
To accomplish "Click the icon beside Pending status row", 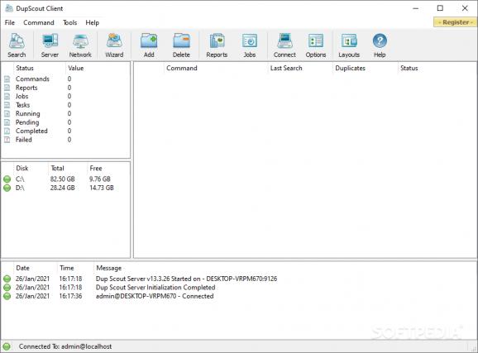I will tap(7, 122).
